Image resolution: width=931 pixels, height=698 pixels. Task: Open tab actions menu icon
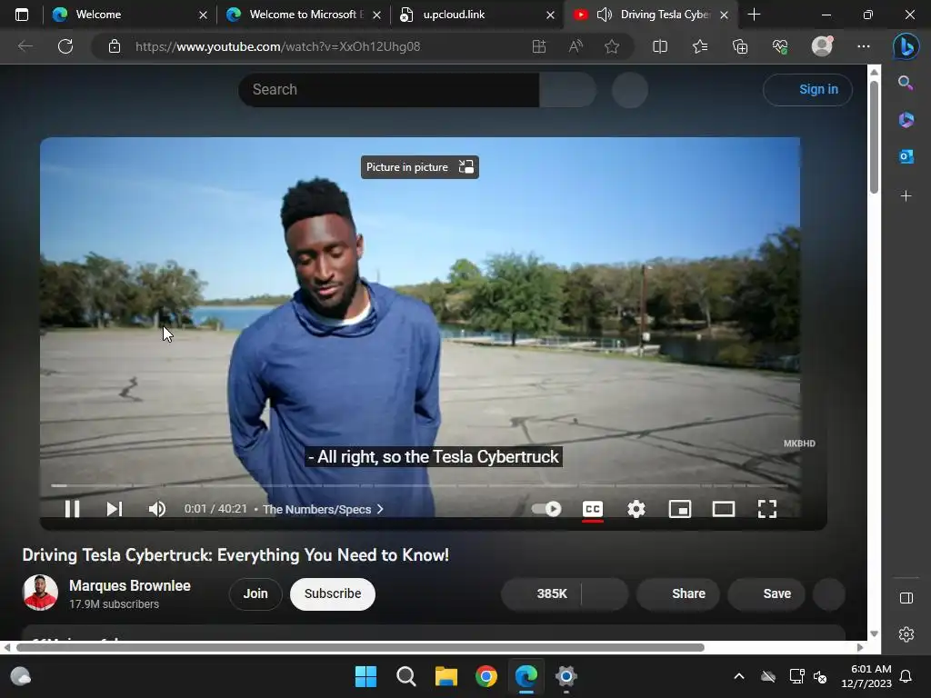(x=22, y=15)
